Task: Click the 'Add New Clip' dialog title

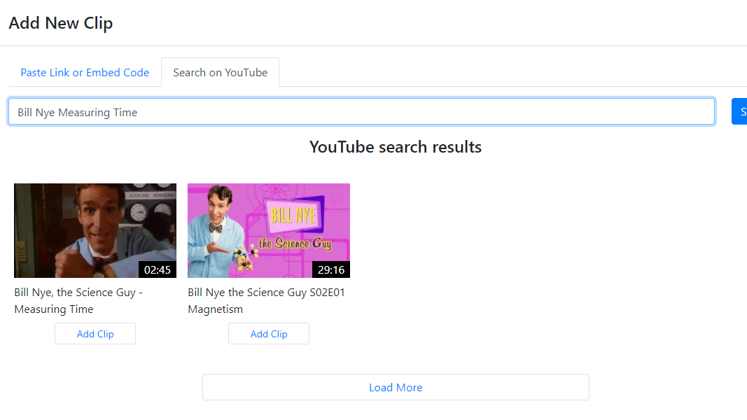Action: point(61,23)
